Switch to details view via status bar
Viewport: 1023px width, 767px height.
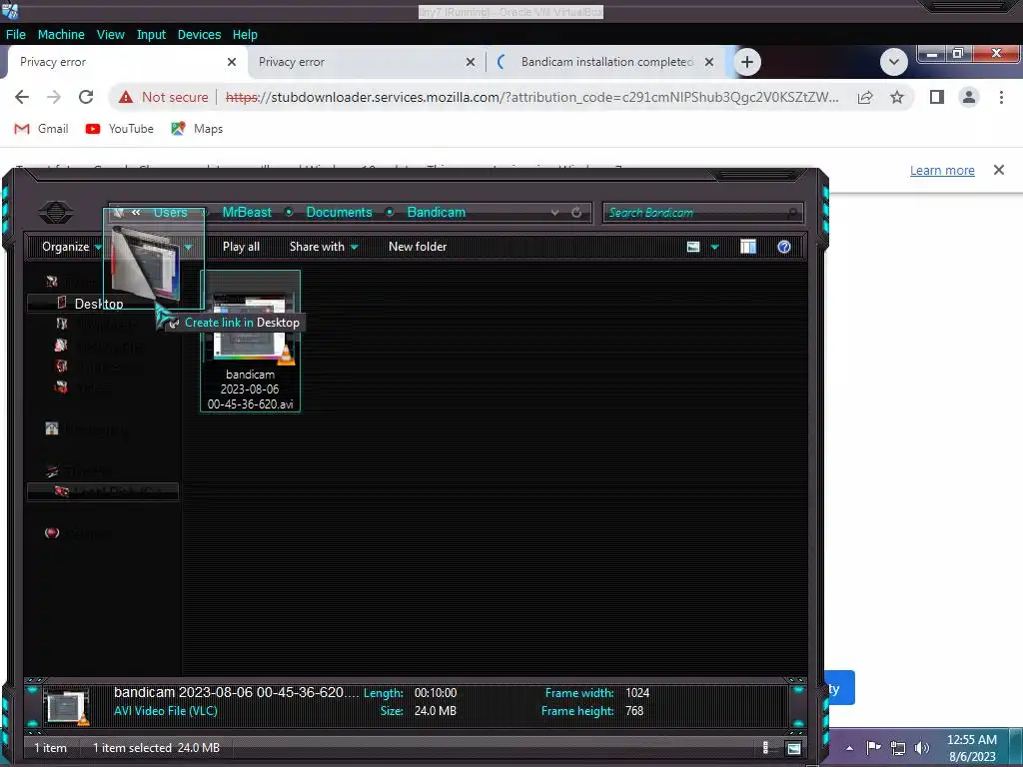pos(765,747)
